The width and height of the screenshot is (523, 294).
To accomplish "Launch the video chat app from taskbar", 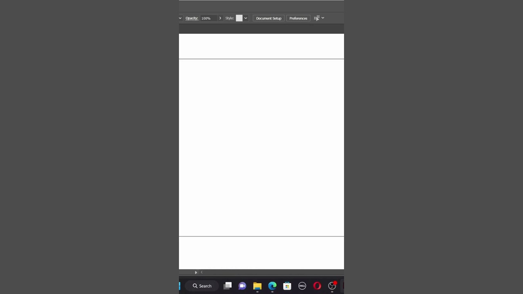I will [x=242, y=286].
